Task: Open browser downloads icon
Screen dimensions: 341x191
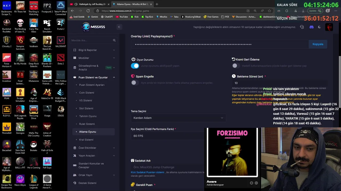Action: [x=303, y=11]
